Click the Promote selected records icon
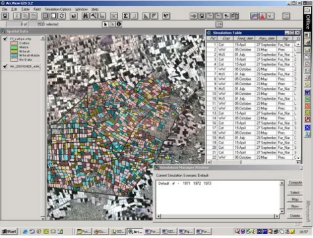The height and width of the screenshot is (238, 313). (x=102, y=16)
